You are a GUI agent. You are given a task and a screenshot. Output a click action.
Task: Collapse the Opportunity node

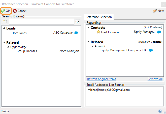point(8,47)
